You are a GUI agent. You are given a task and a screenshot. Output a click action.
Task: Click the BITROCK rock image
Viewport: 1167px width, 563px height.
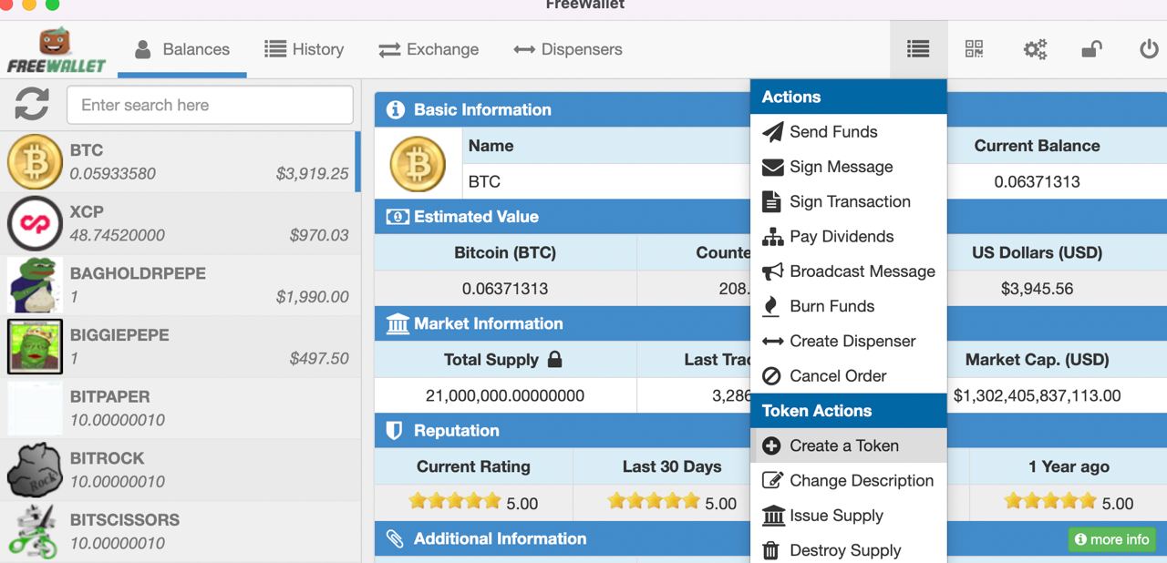point(35,470)
